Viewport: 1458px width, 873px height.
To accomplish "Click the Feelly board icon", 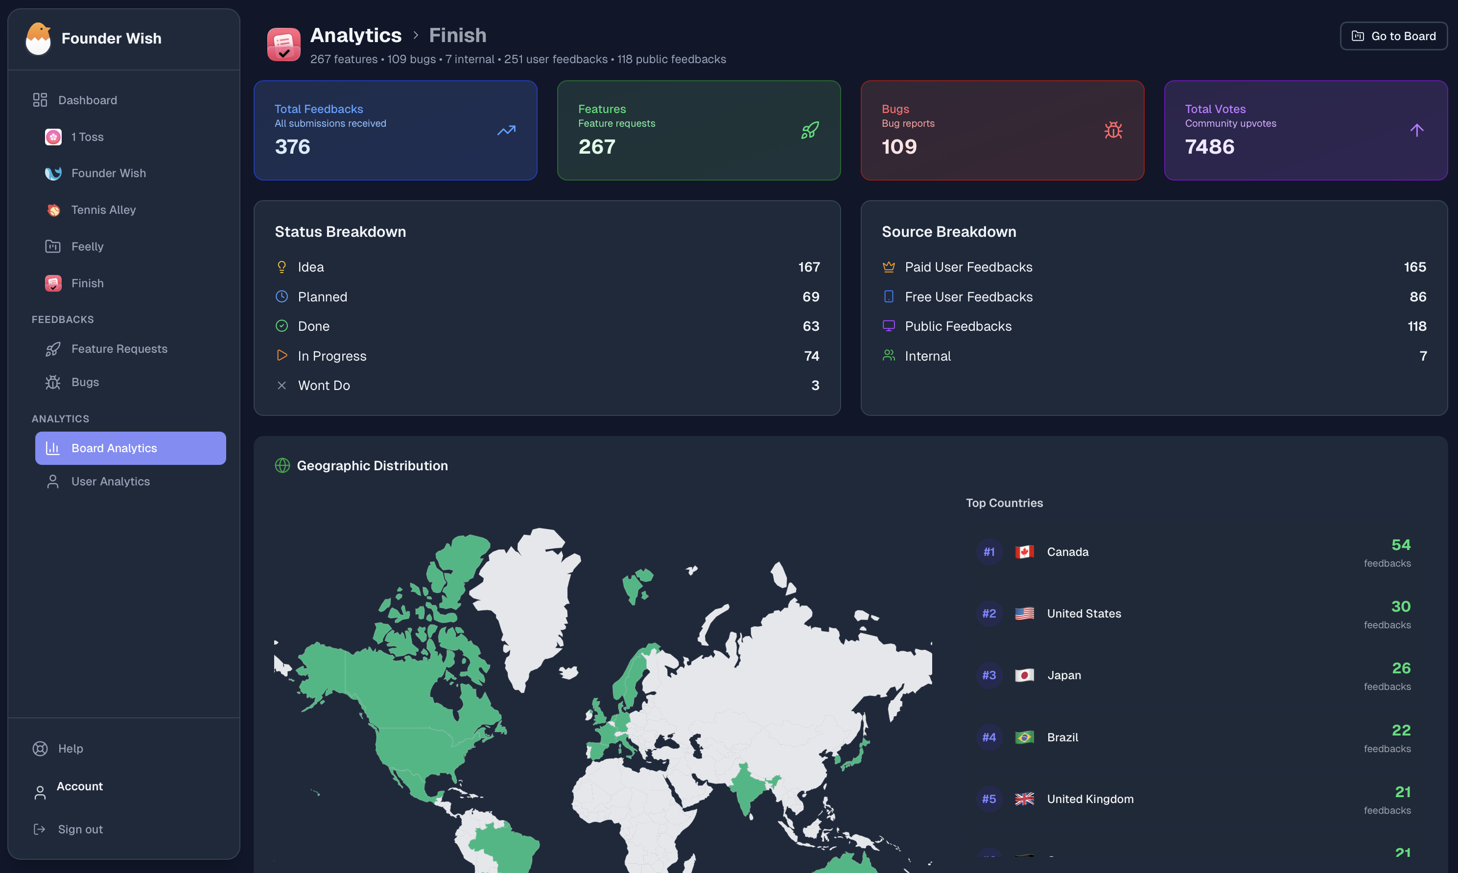I will pyautogui.click(x=53, y=247).
